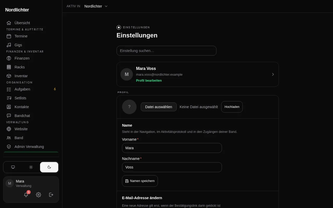333x208 pixels.
Task: Navigate to Bandchat in the sidebar
Action: click(31, 116)
